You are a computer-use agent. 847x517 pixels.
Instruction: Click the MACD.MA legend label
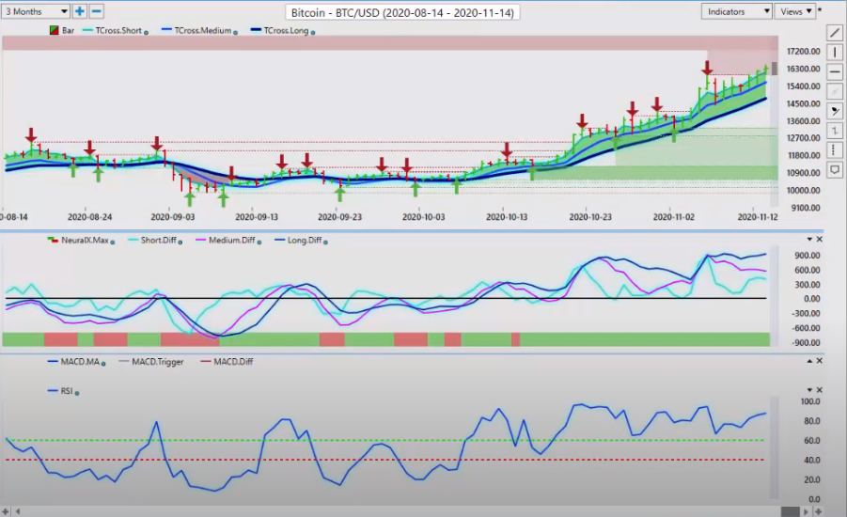[x=80, y=361]
